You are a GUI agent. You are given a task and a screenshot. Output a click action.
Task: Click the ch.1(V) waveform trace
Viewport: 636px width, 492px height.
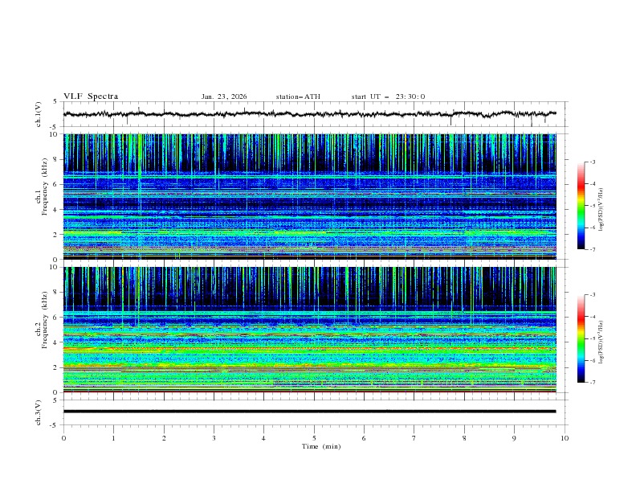coord(313,114)
